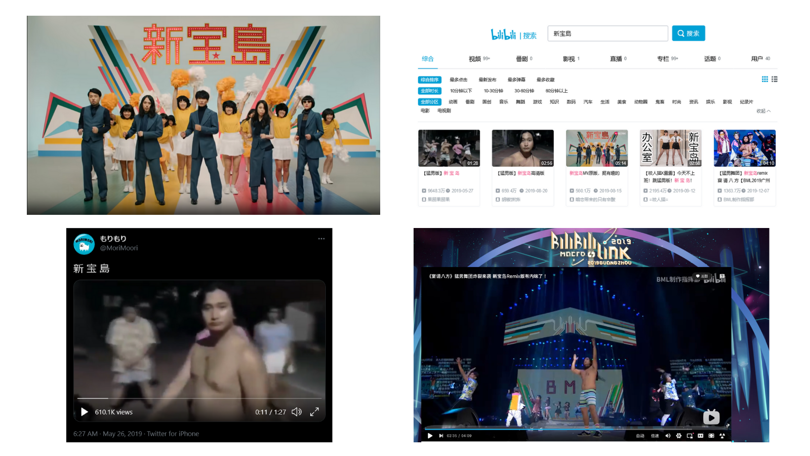Image resolution: width=810 pixels, height=456 pixels.
Task: Play the bilibili player video
Action: (430, 436)
